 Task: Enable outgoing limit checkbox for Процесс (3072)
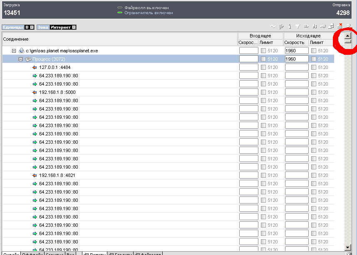pos(314,59)
